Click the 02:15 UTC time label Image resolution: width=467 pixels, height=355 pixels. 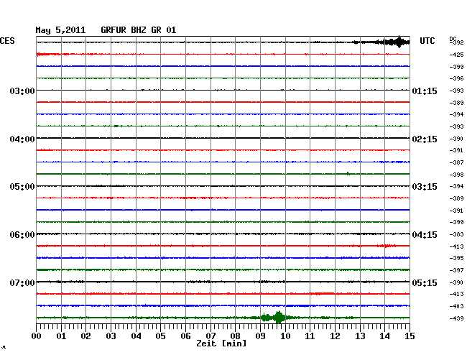[425, 139]
